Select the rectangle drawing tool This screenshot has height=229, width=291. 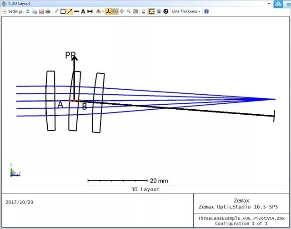[x=63, y=11]
